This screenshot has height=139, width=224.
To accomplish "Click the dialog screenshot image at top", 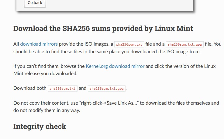I will click(x=105, y=5).
